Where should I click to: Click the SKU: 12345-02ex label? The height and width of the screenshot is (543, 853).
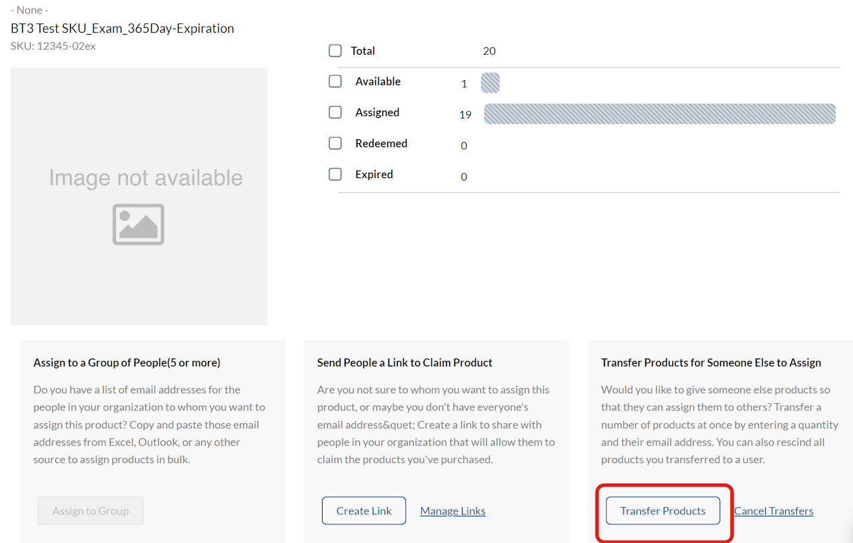(x=53, y=46)
